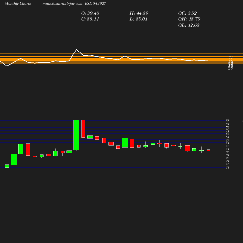Click the 46 price axis label
Viewport: 243px width, 243px height.
pyautogui.click(x=228, y=146)
